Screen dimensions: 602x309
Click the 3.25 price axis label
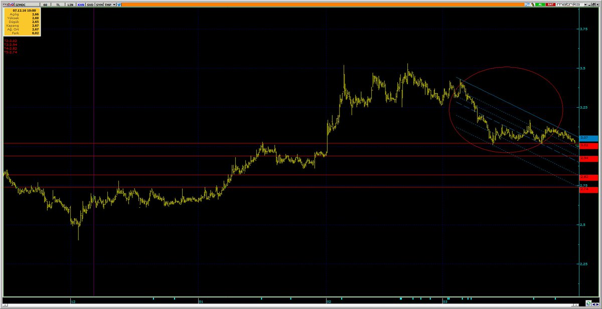tap(585, 107)
